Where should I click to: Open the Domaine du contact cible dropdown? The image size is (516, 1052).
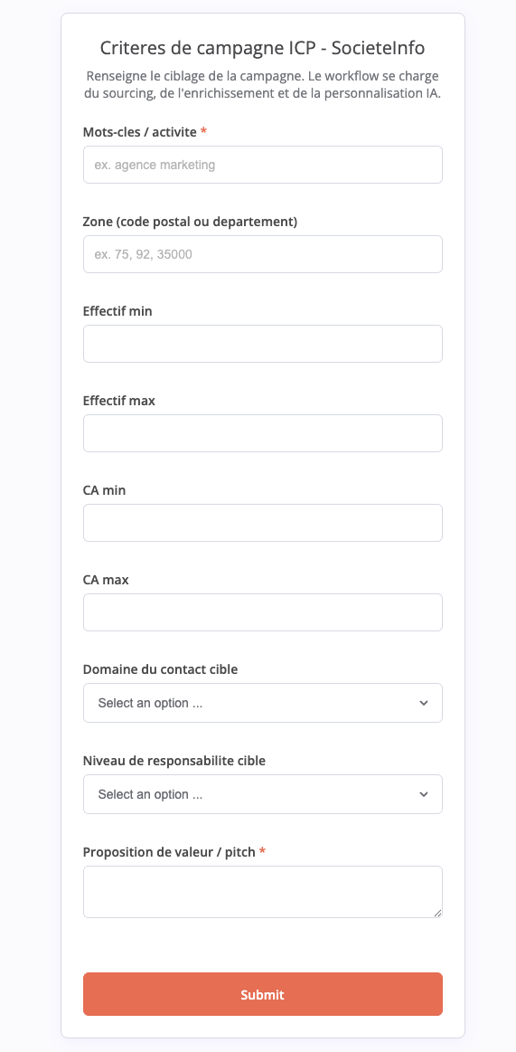coord(263,703)
